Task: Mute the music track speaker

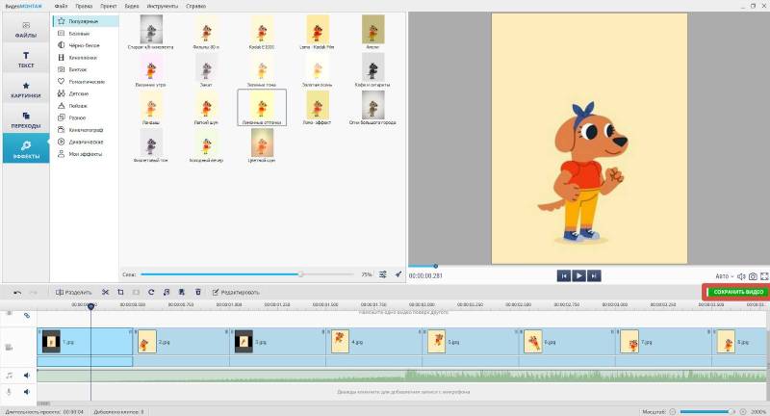Action: point(27,376)
